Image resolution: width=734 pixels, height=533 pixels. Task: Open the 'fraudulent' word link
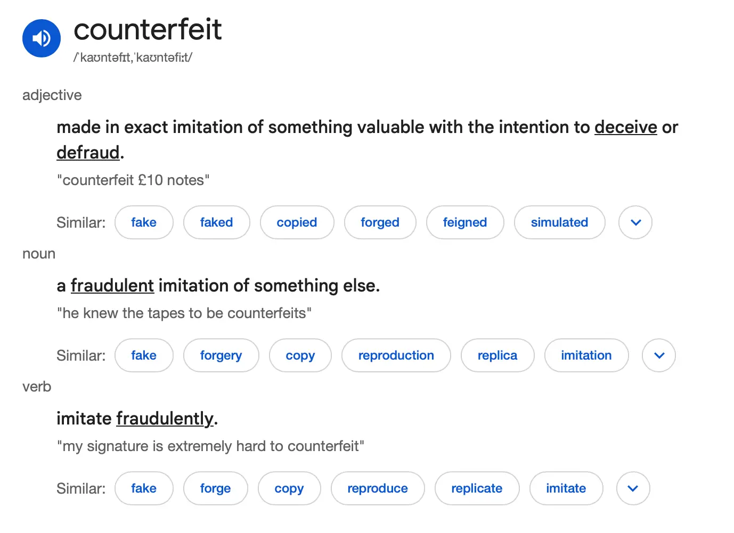112,286
